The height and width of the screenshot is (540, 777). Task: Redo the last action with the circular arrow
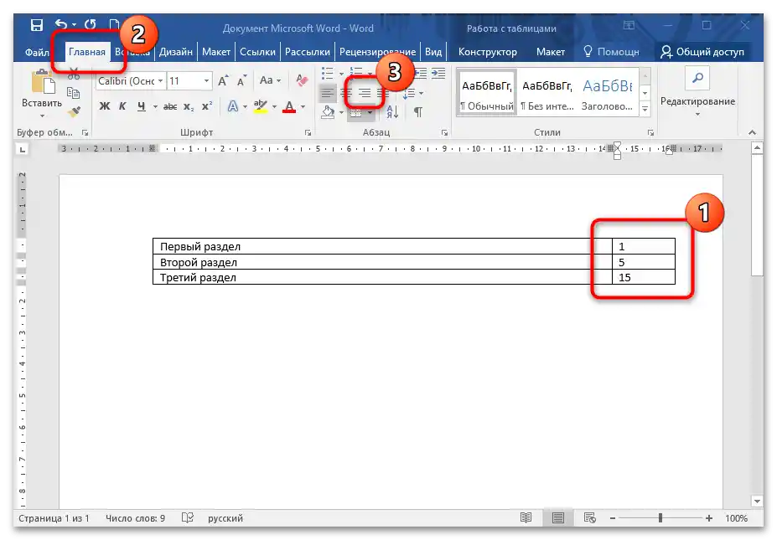coord(91,24)
